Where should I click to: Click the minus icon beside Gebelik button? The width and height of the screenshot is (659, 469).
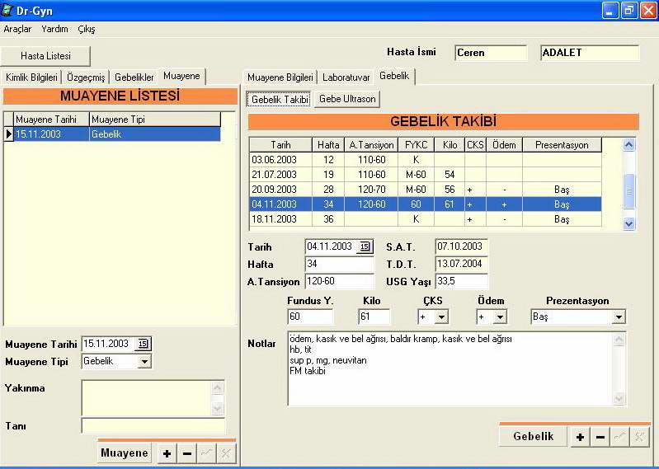(600, 437)
